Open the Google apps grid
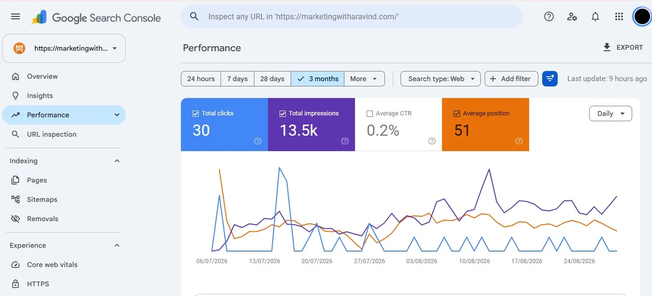The height and width of the screenshot is (296, 652). point(619,16)
